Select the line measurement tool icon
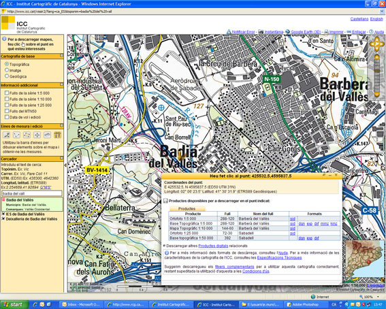 click(7, 135)
